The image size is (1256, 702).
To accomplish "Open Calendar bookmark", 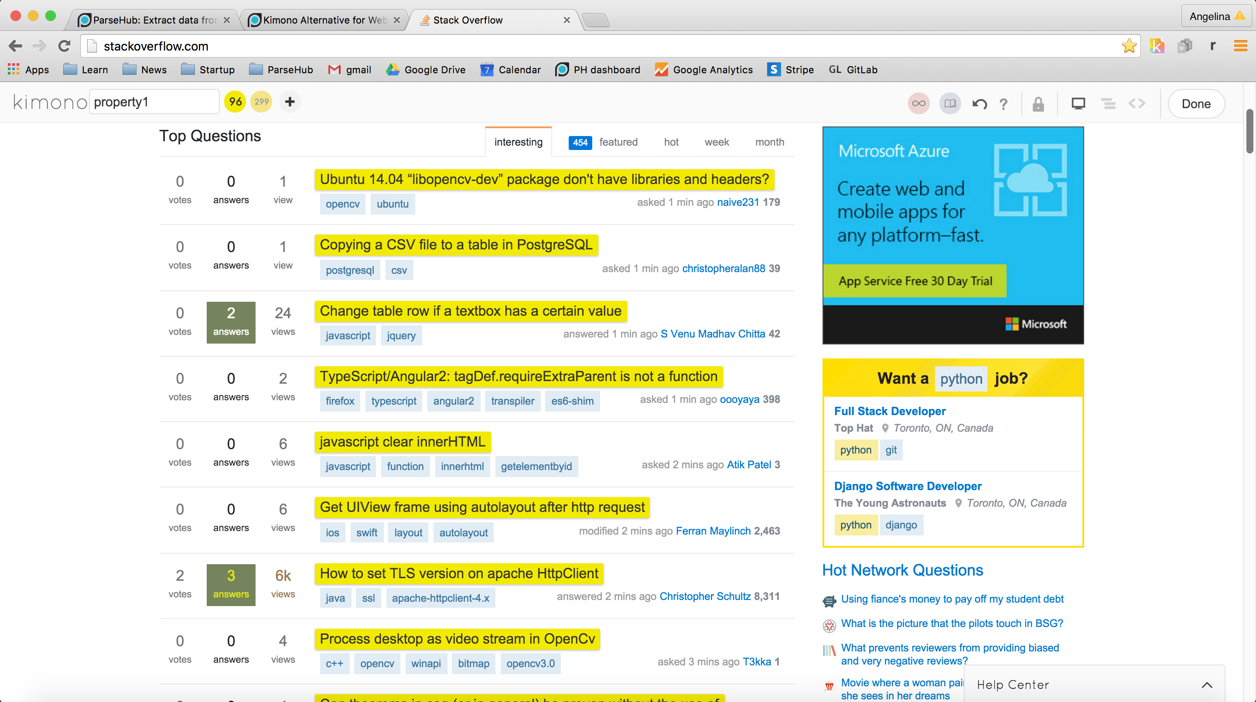I will (511, 70).
